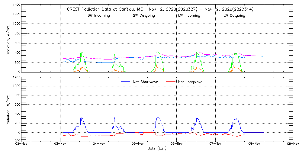
Task: Click the 08-Nov date tick label
Action: (254, 144)
